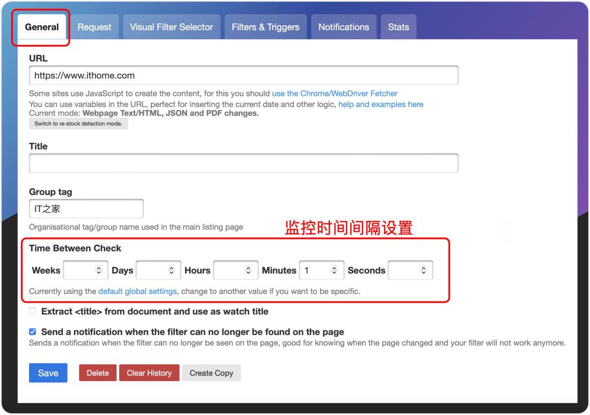Click the Days stepper down arrow
The image size is (590, 415).
(172, 272)
